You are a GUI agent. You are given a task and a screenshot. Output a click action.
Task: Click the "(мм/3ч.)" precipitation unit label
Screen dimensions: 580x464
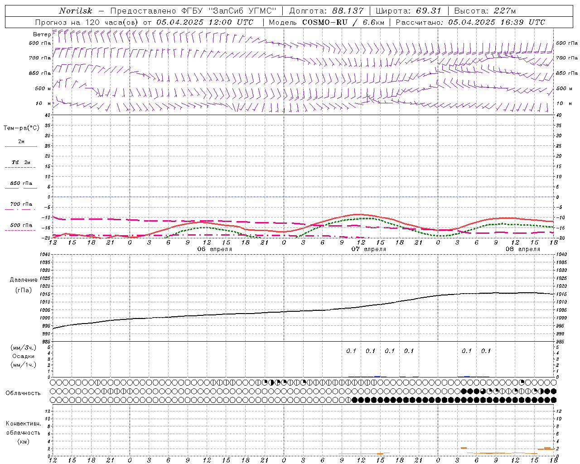(24, 348)
